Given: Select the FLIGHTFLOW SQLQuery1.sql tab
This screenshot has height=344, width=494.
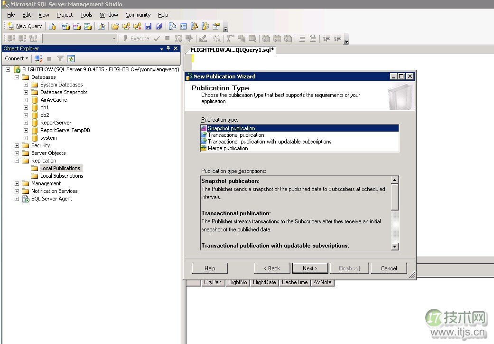Looking at the screenshot, I should click(x=232, y=50).
